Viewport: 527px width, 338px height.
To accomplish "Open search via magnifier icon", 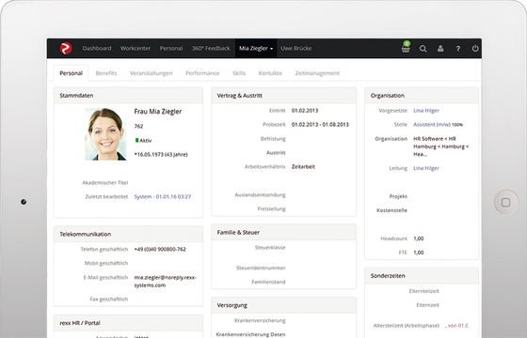I will tap(423, 49).
